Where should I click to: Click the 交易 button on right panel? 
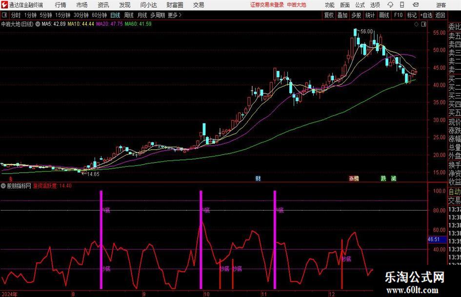pos(454,200)
